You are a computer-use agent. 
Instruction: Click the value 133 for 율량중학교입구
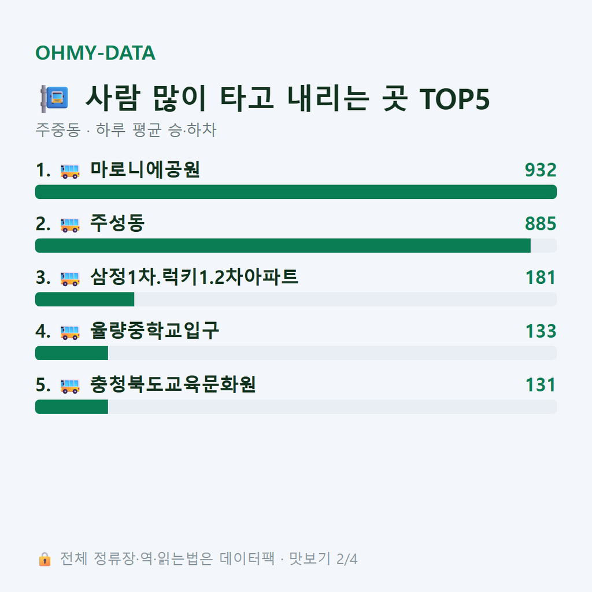click(x=541, y=331)
